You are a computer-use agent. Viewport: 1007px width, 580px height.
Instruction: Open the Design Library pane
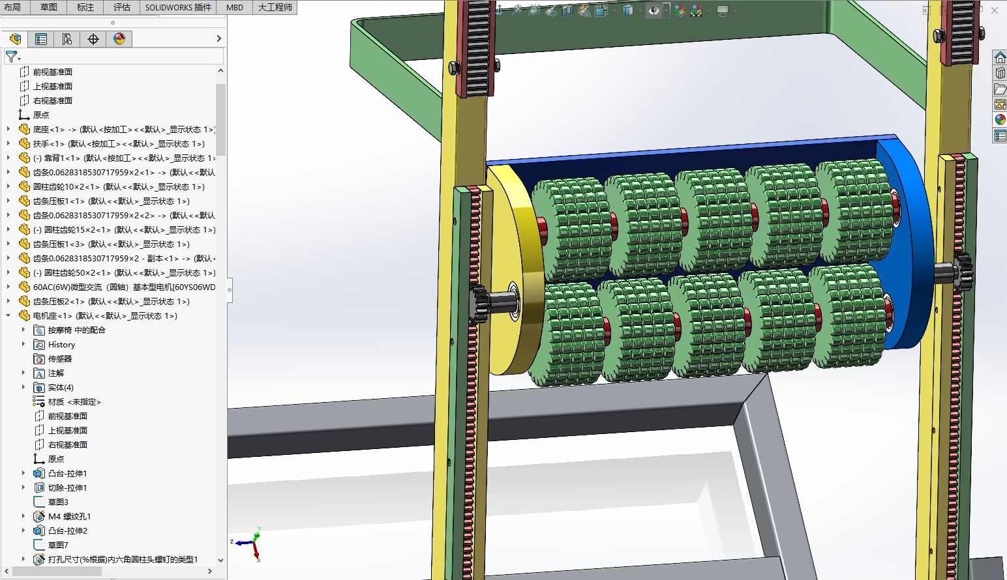click(x=1000, y=73)
